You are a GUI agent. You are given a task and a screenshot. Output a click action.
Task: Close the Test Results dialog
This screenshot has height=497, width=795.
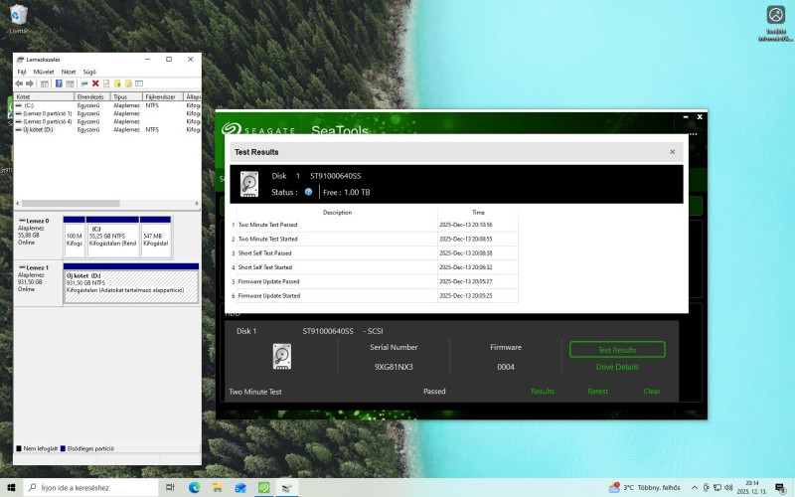pyautogui.click(x=673, y=152)
